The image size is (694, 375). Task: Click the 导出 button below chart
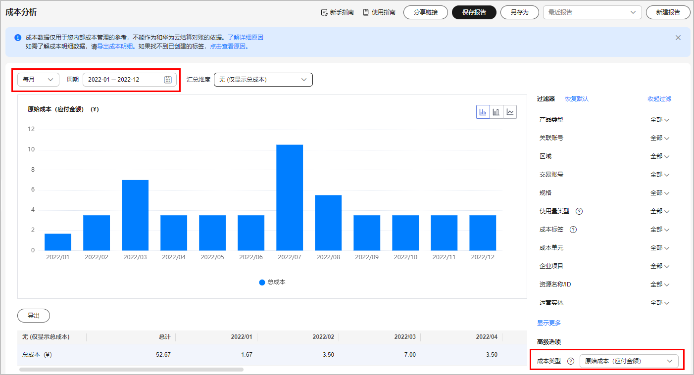coord(34,316)
